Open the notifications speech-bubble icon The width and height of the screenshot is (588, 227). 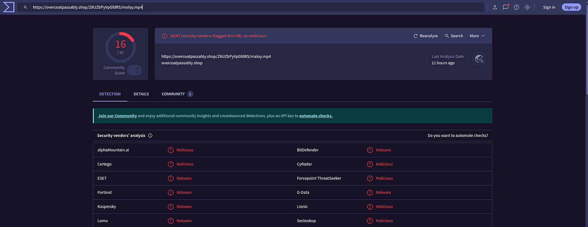(x=506, y=7)
